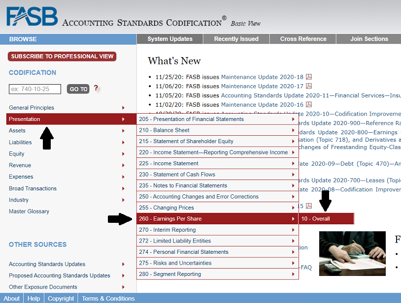
Task: Open the System Updates tab
Action: click(x=170, y=39)
